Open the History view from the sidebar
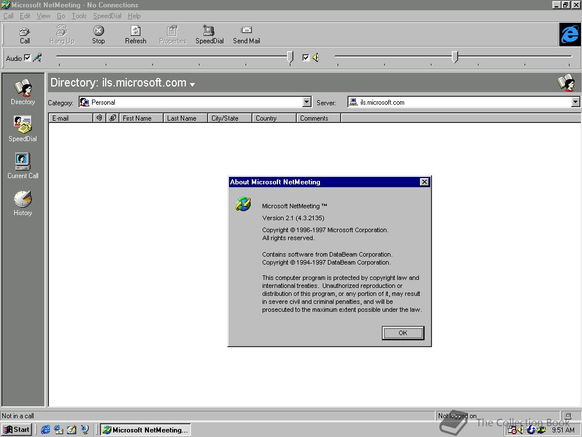The image size is (582, 437). (x=23, y=203)
